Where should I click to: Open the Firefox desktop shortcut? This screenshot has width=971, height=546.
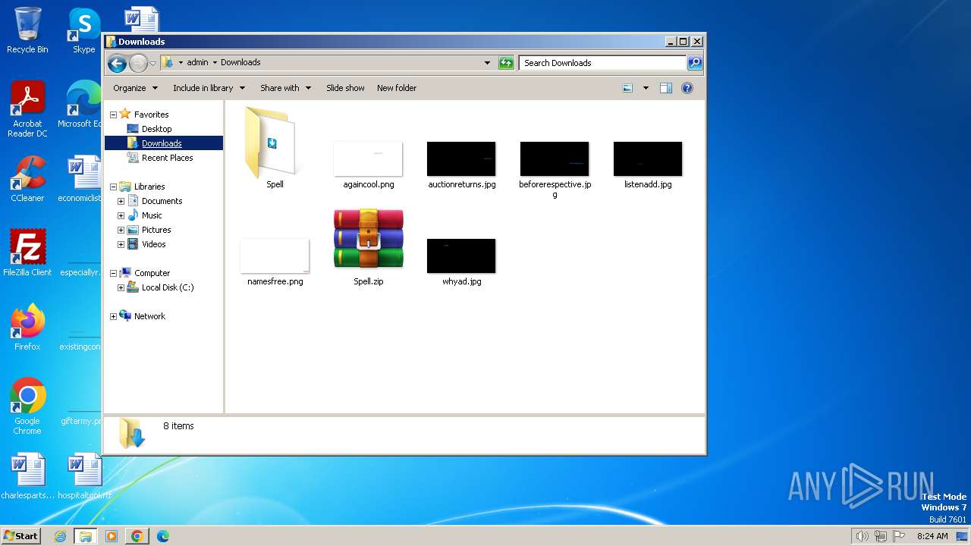(x=27, y=327)
